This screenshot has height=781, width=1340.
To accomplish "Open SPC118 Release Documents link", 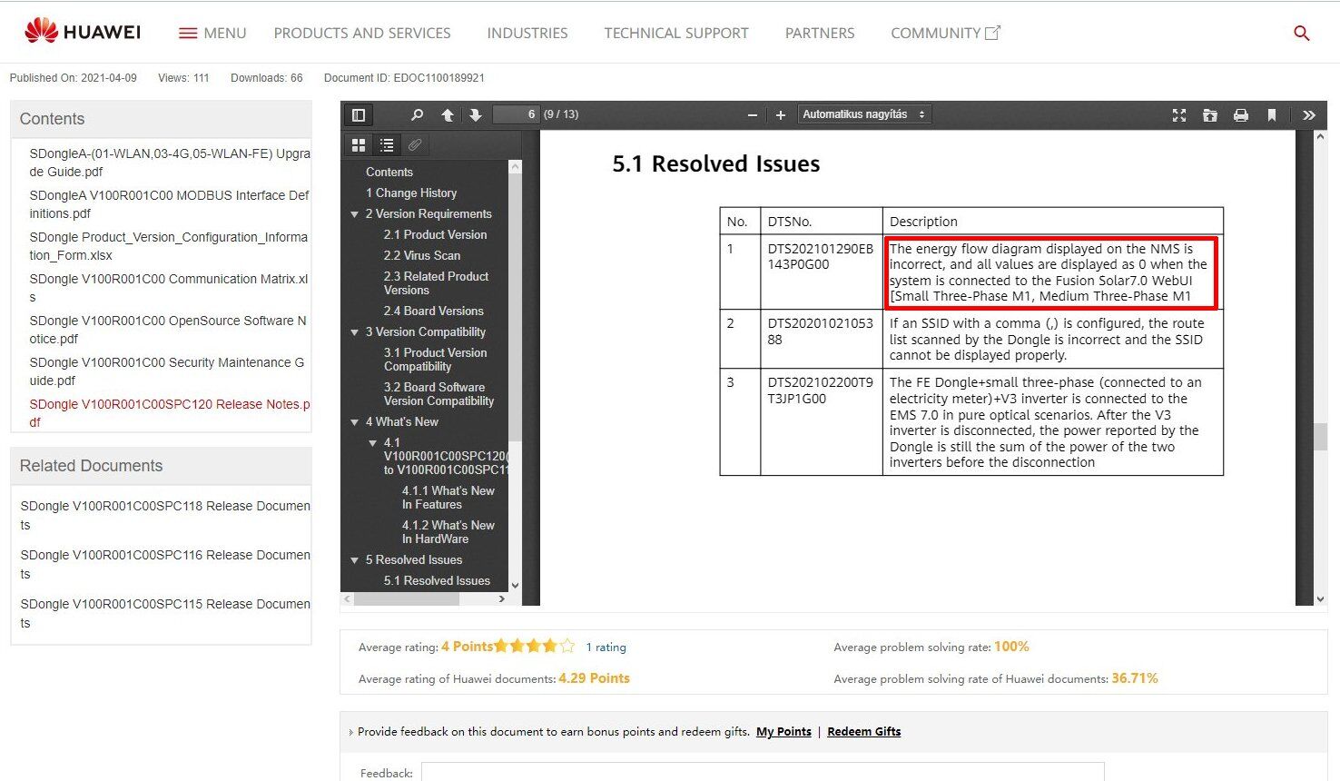I will coord(165,515).
